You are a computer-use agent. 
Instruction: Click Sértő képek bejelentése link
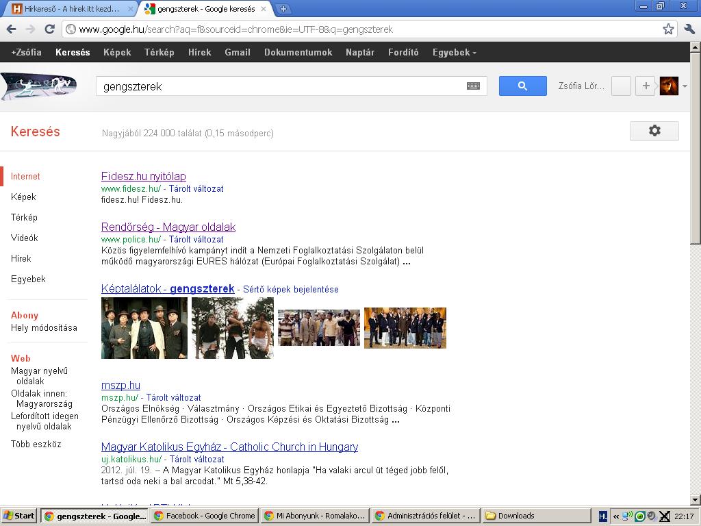point(290,290)
